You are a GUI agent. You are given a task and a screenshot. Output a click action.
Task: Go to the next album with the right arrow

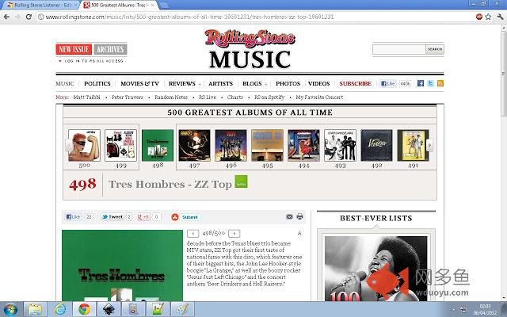coord(234,233)
